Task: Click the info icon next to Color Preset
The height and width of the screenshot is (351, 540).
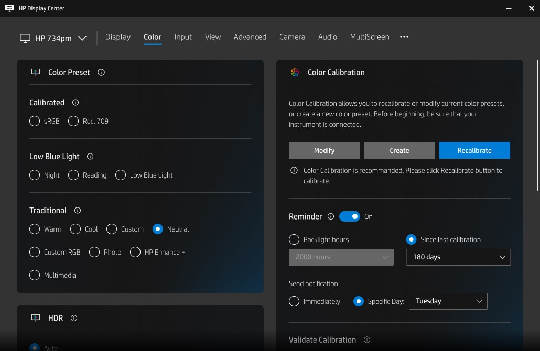Action: [101, 72]
